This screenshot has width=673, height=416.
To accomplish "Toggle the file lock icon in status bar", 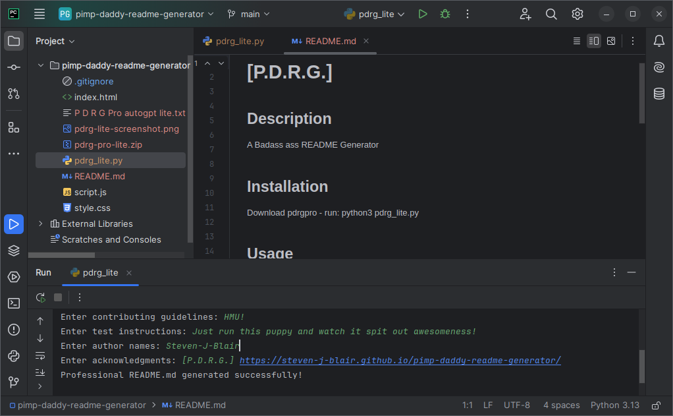I will click(655, 405).
